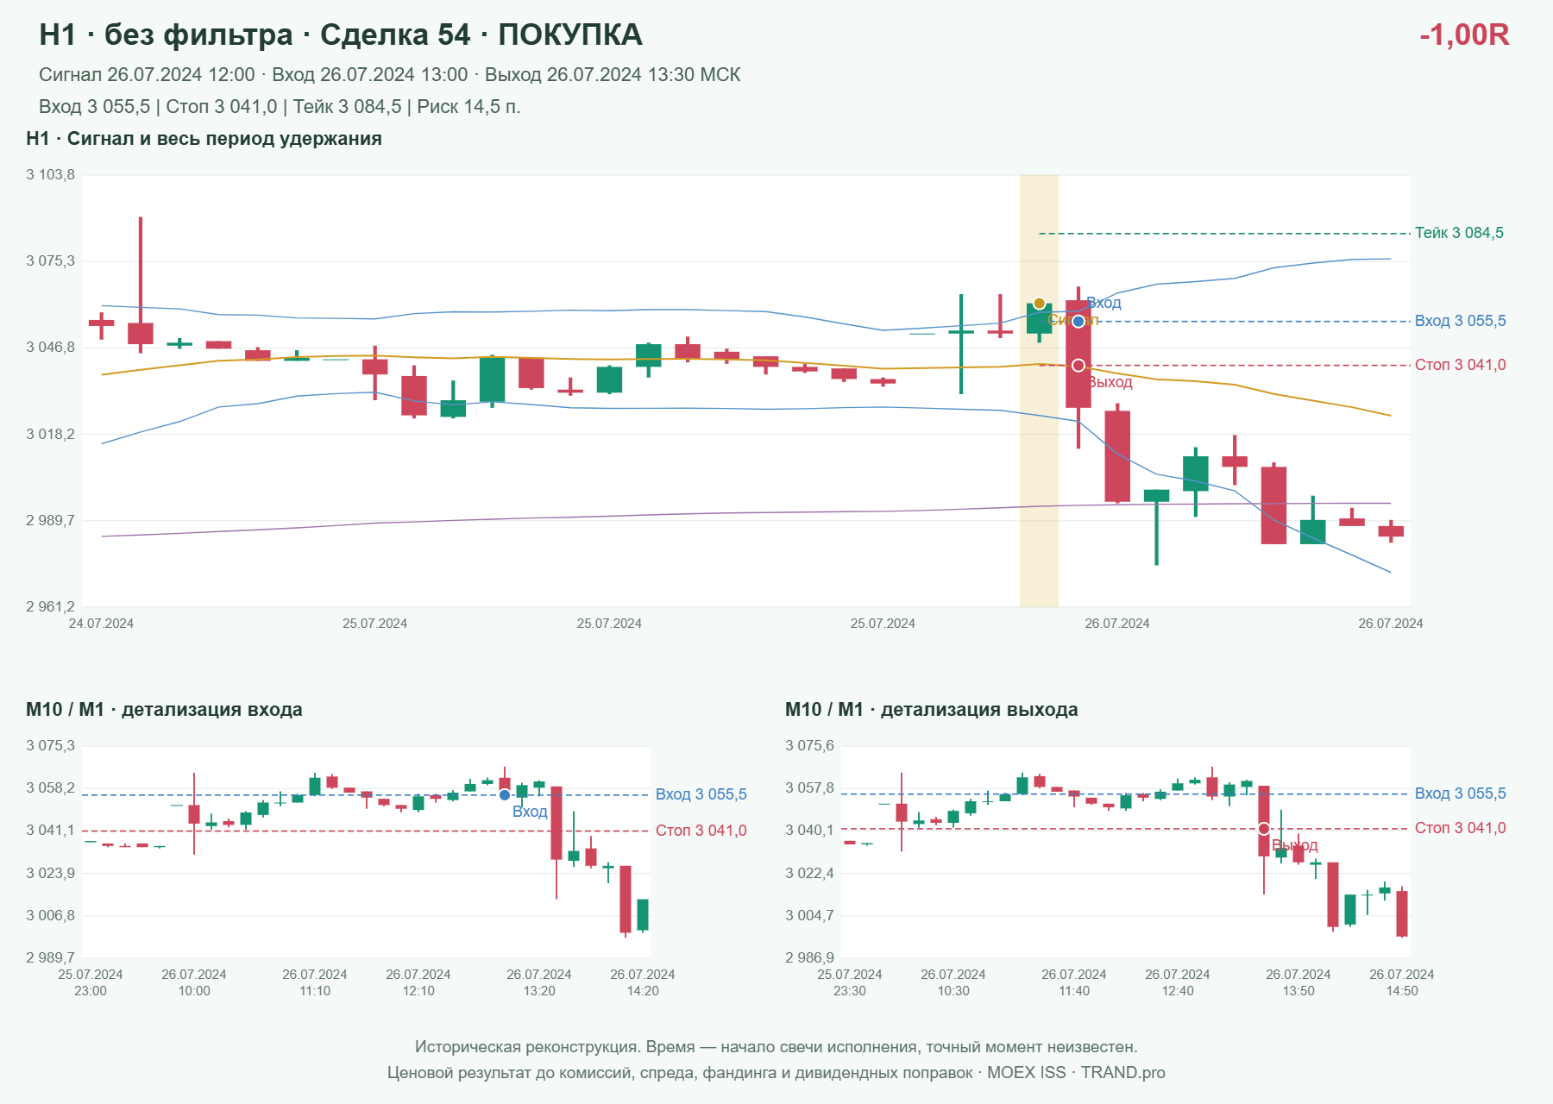Click the highlighted signal candle band on H1 chart

(x=1039, y=391)
